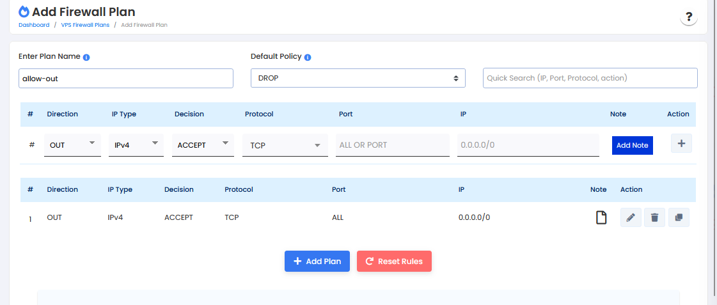Focus the Quick Search input field

pos(589,78)
